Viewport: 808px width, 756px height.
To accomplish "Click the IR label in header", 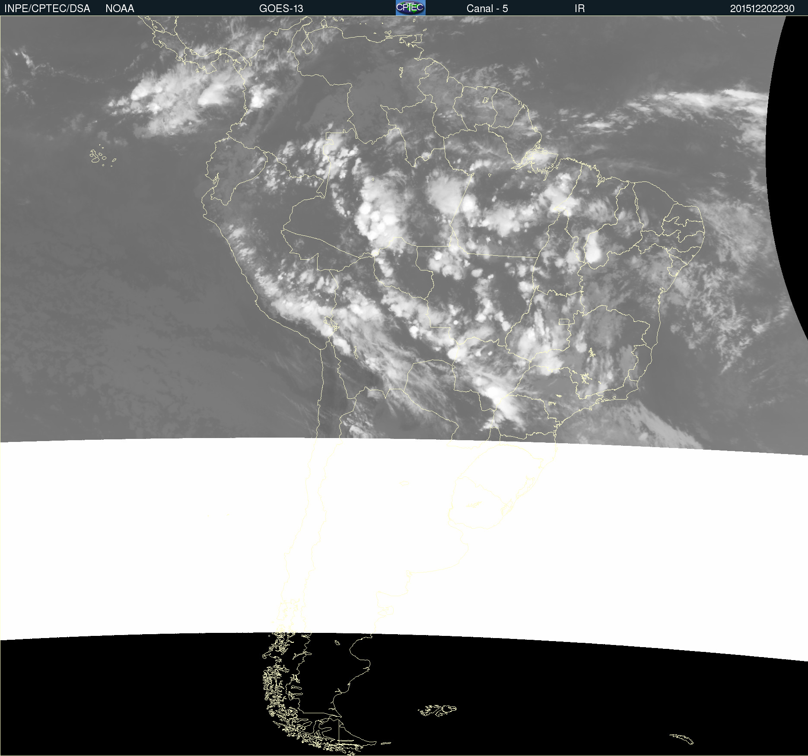I will (x=579, y=9).
